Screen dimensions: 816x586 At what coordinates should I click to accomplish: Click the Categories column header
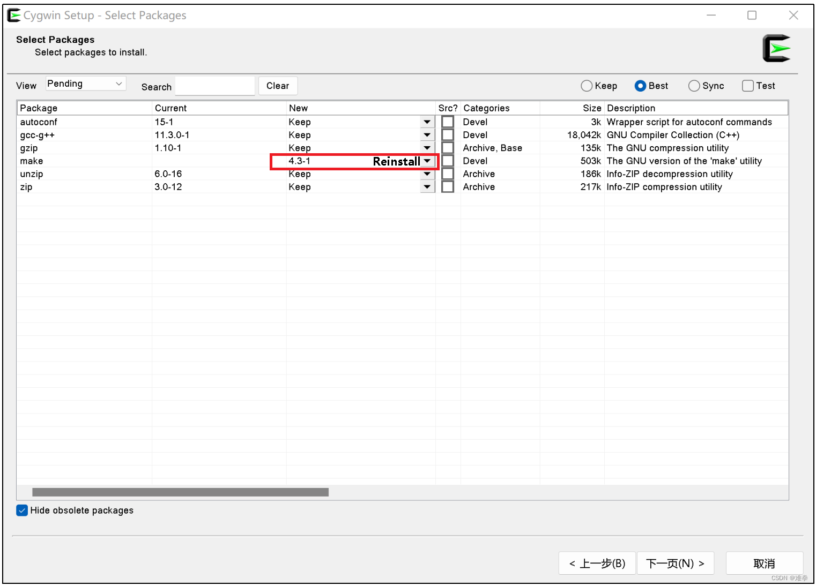pyautogui.click(x=500, y=108)
